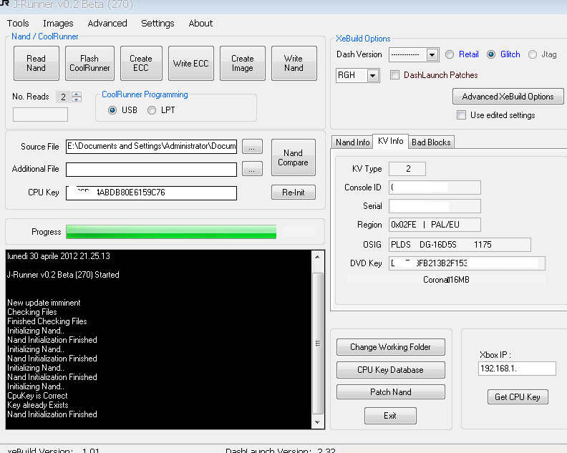Click the Additional File field
The height and width of the screenshot is (453, 567).
pos(151,169)
